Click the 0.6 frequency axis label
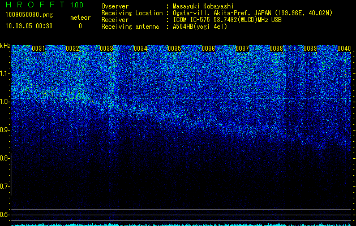Viewport: 356px width, 226px height. (4, 215)
